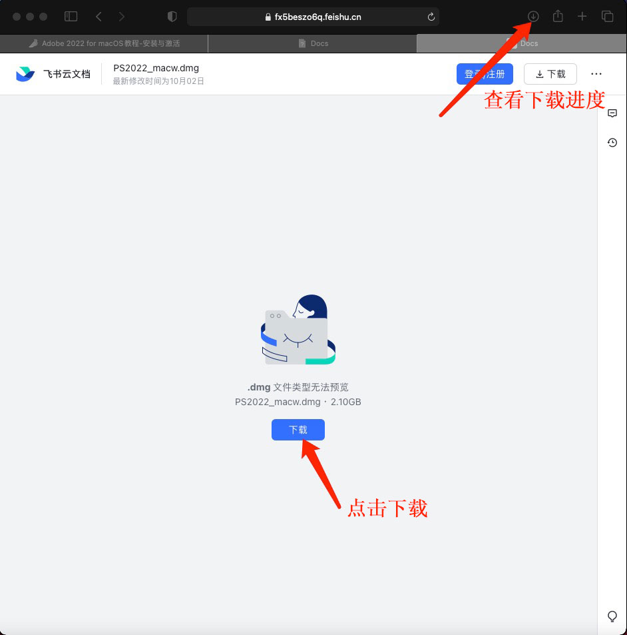The height and width of the screenshot is (635, 627).
Task: Navigate back using the left arrow
Action: [x=99, y=16]
